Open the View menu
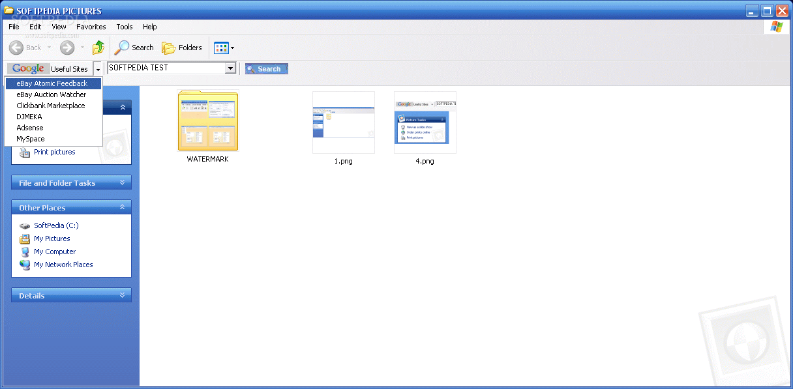793x389 pixels. point(59,27)
